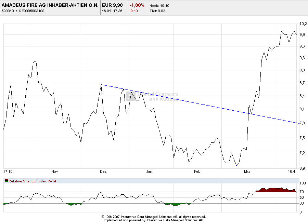Screen dimensions: 308x222
Task: Click the Dez month label on x-axis
Action: click(x=103, y=171)
